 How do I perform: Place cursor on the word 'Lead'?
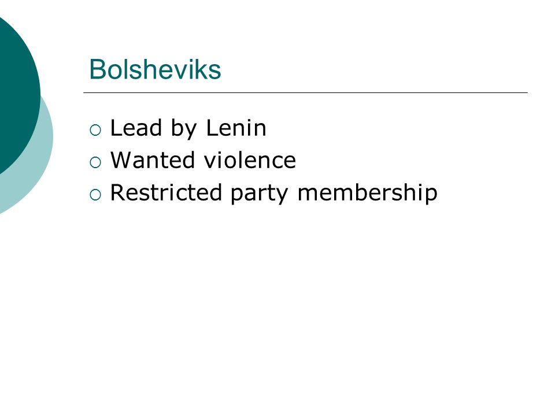click(136, 128)
